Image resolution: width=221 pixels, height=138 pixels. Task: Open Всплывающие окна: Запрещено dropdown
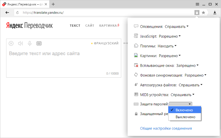point(187,66)
